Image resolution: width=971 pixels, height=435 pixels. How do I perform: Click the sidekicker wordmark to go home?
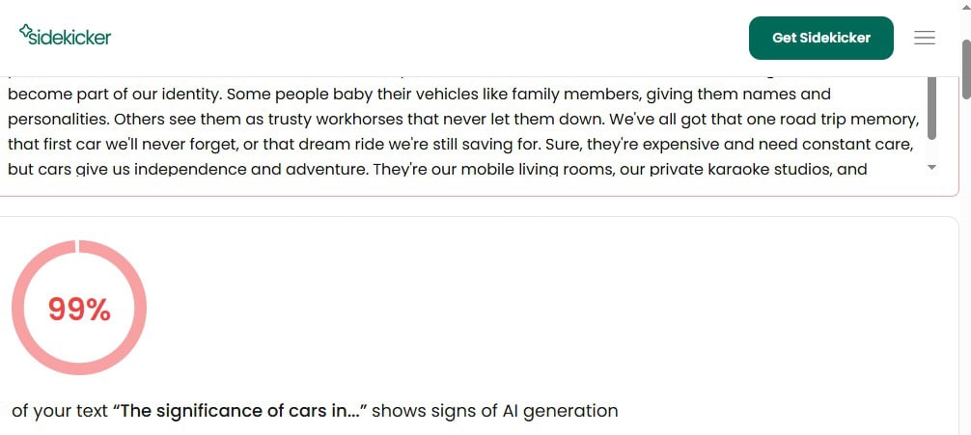(69, 38)
